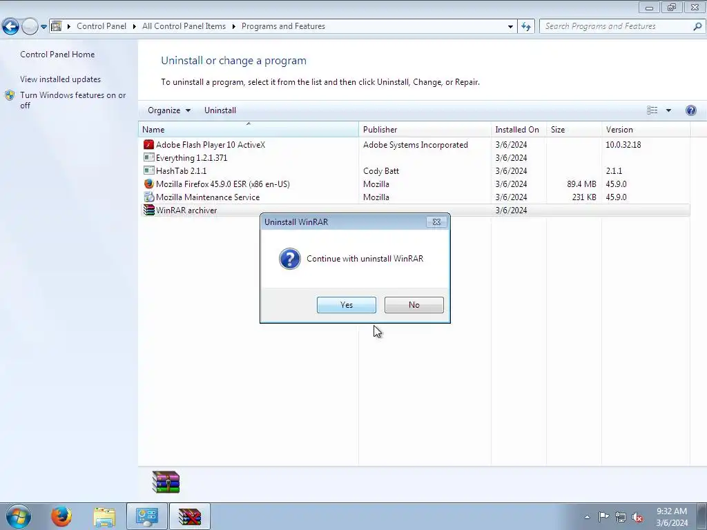Open the More view options dropdown arrow

point(668,110)
